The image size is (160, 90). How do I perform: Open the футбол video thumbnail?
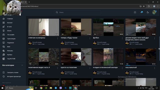(x=108, y=27)
